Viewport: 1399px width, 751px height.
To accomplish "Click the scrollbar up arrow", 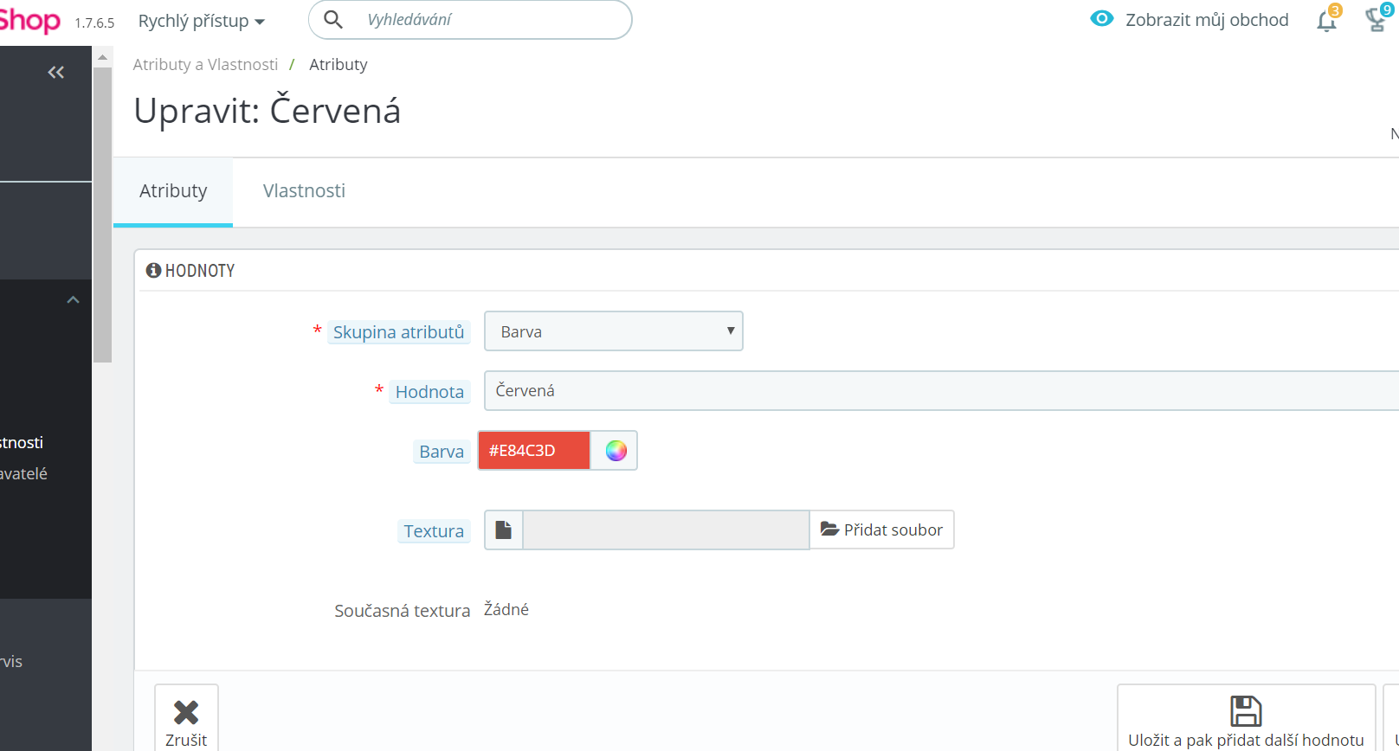I will (x=103, y=57).
